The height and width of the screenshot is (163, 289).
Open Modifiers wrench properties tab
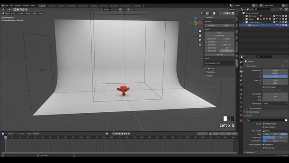click(241, 94)
